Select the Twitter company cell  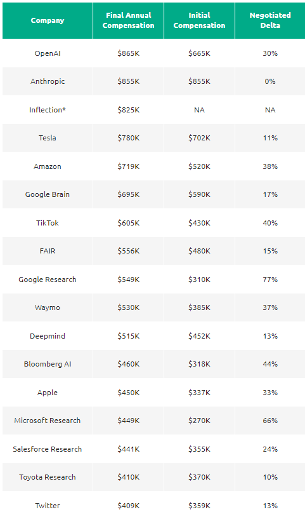coord(48,506)
